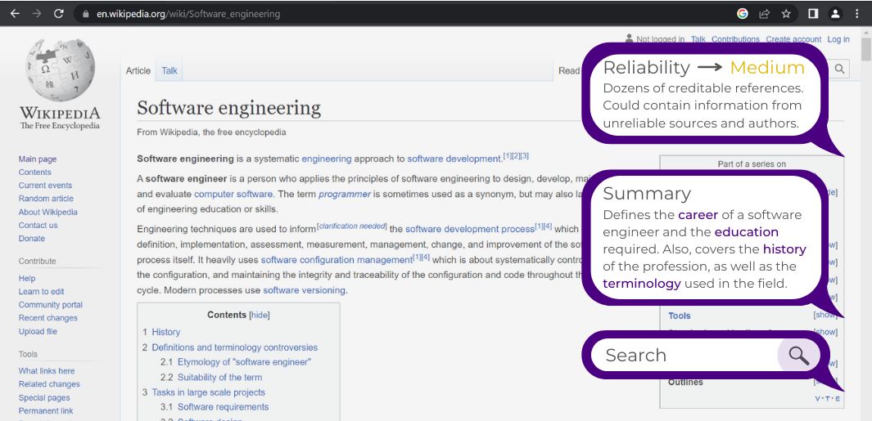Click Wikipedia search magnifier icon
872x421 pixels.
(840, 69)
